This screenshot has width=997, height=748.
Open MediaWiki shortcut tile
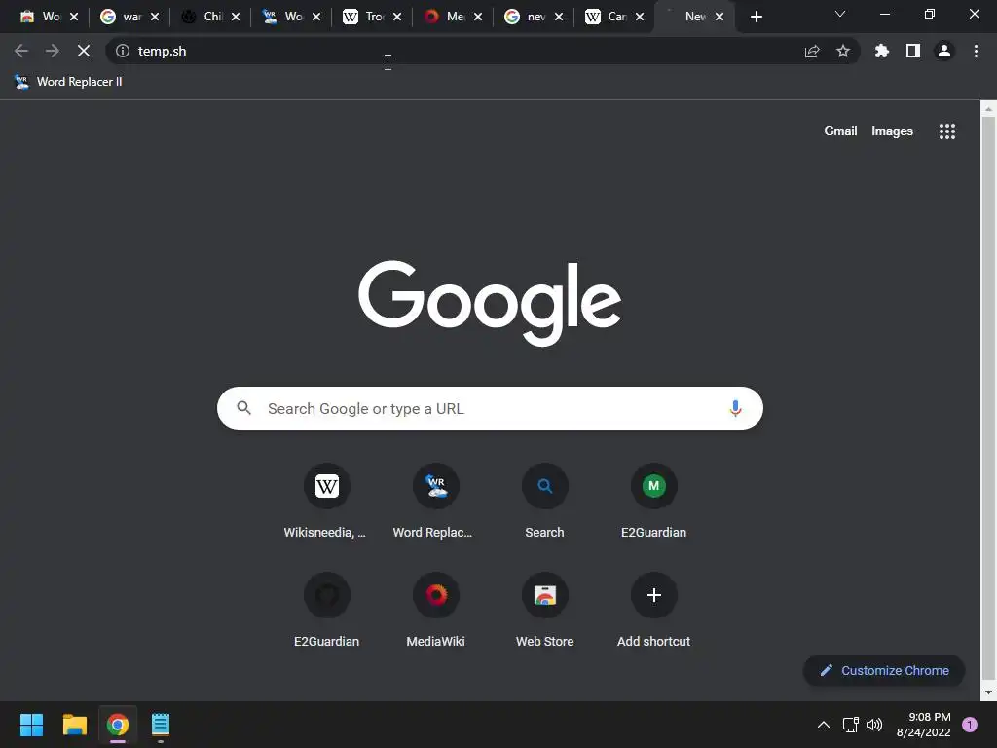[435, 612]
